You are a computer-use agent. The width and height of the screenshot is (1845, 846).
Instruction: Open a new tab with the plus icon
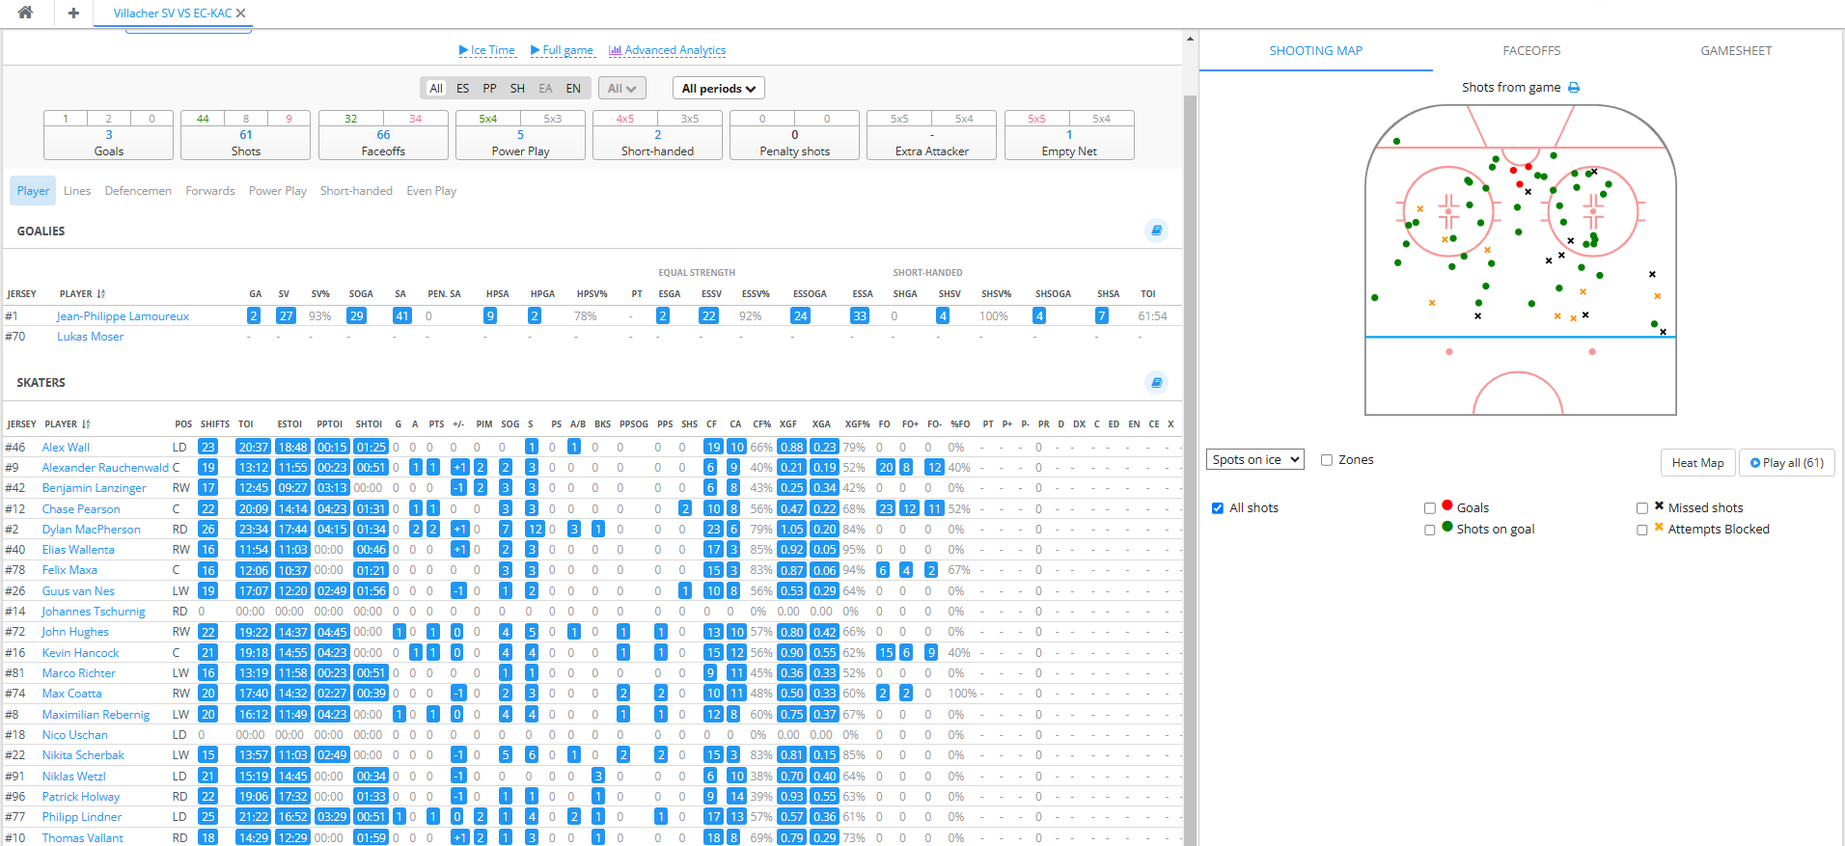click(73, 13)
